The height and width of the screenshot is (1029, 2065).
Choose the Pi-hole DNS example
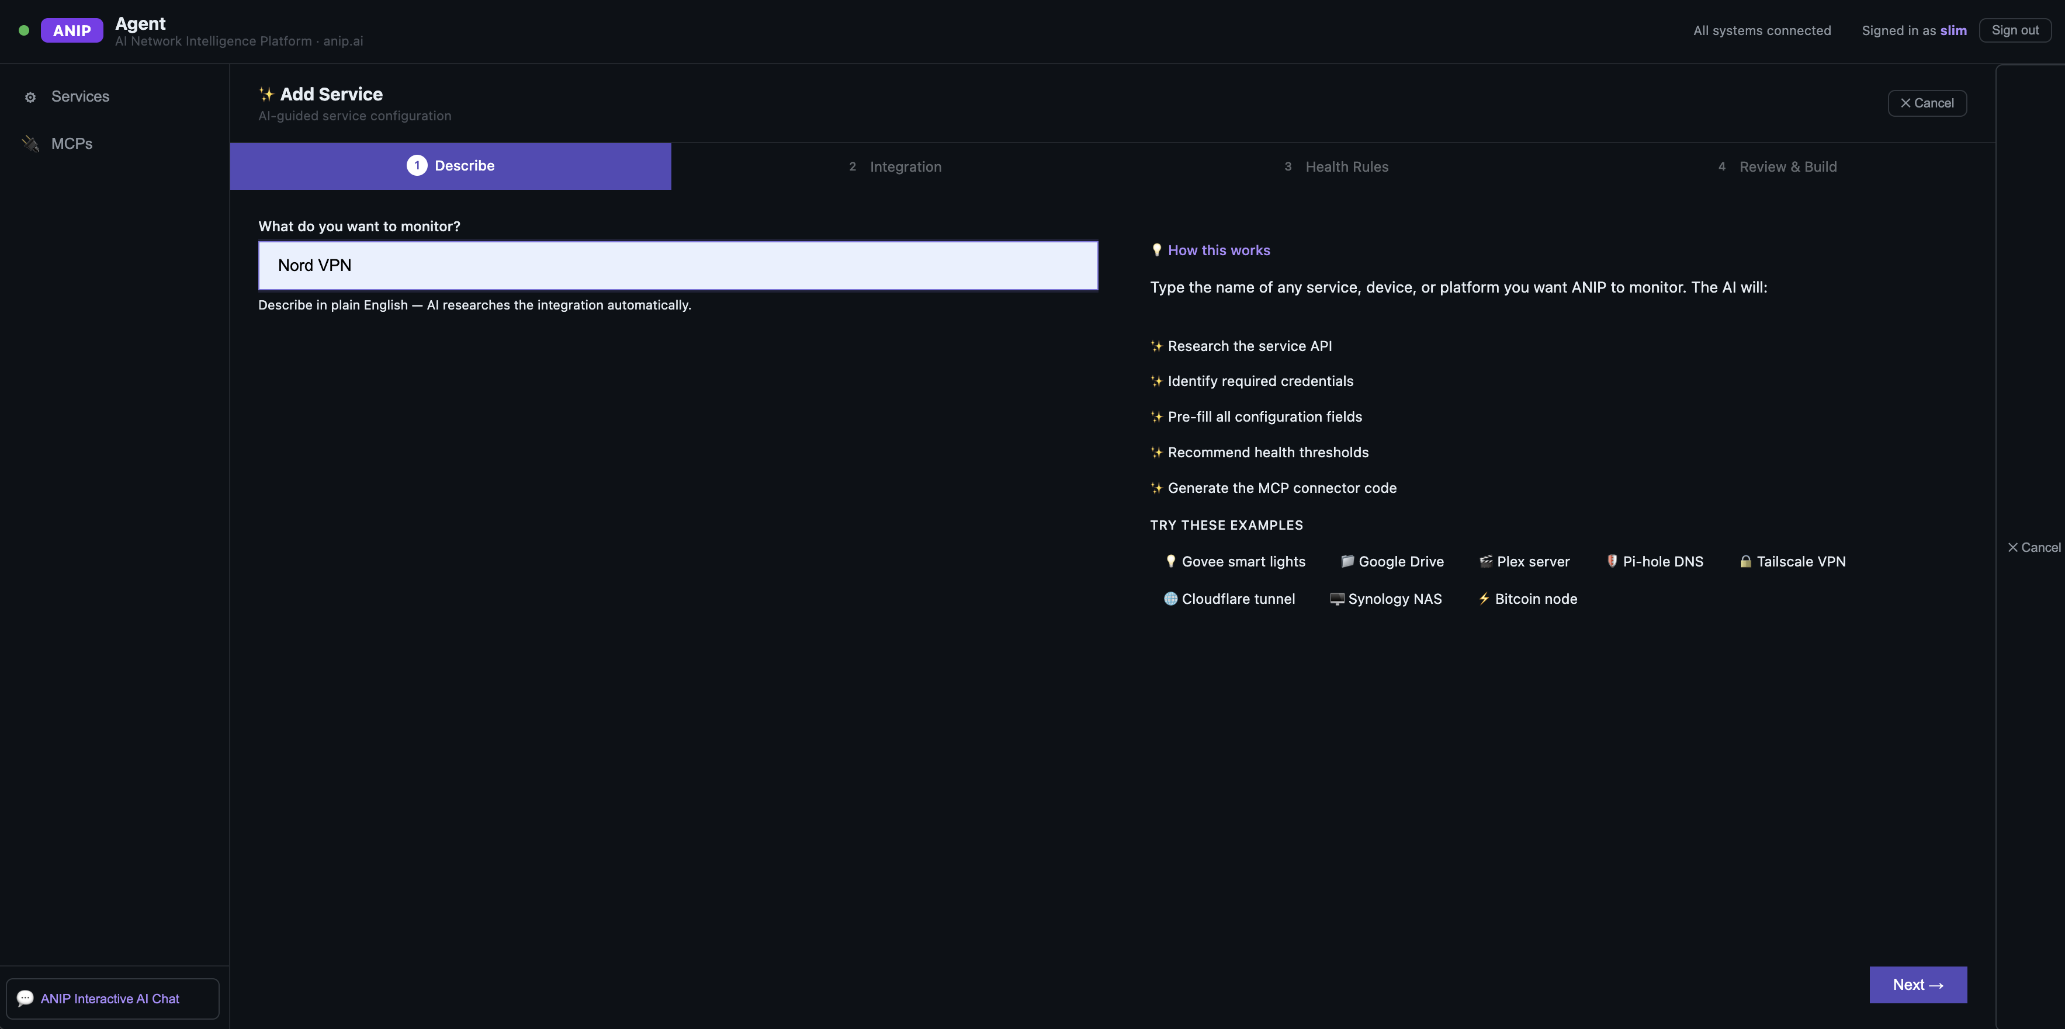coord(1655,562)
